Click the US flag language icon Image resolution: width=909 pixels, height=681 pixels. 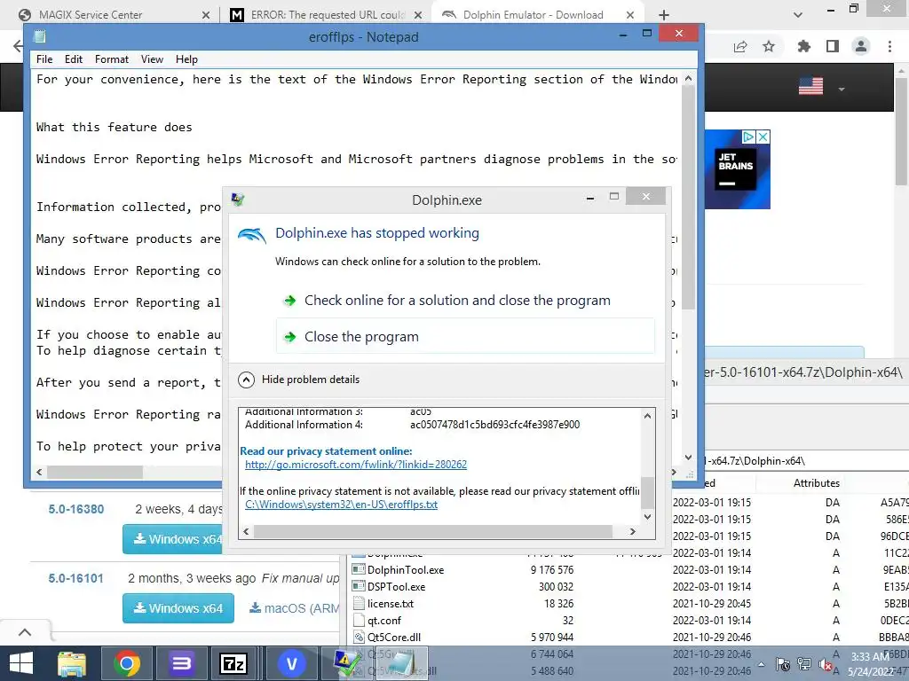pyautogui.click(x=810, y=86)
